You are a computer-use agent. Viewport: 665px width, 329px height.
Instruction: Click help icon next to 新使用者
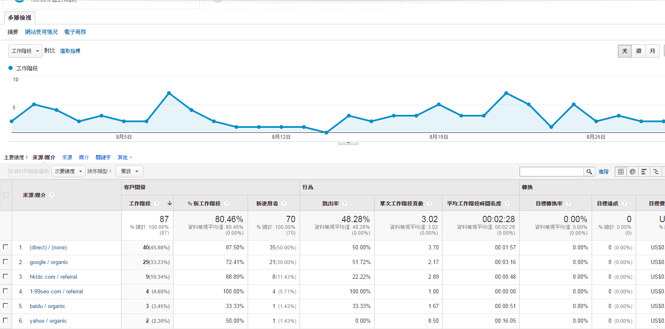284,204
